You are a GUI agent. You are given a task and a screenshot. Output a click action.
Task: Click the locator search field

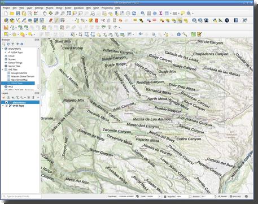(21, 197)
